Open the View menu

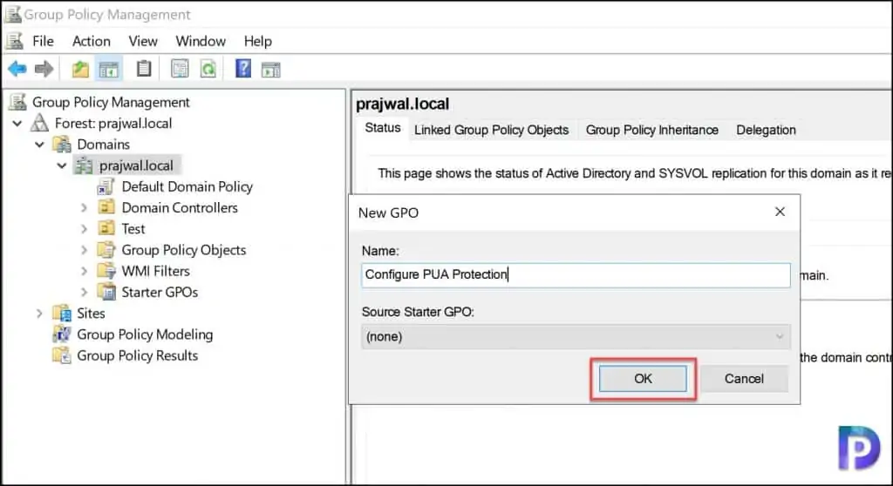point(143,41)
